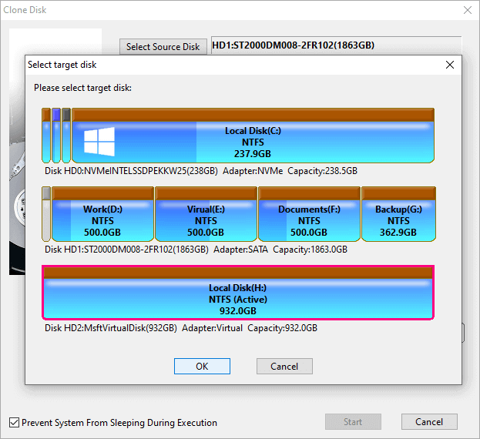The height and width of the screenshot is (439, 480).
Task: Cancel the Select target disk dialog
Action: [x=284, y=367]
